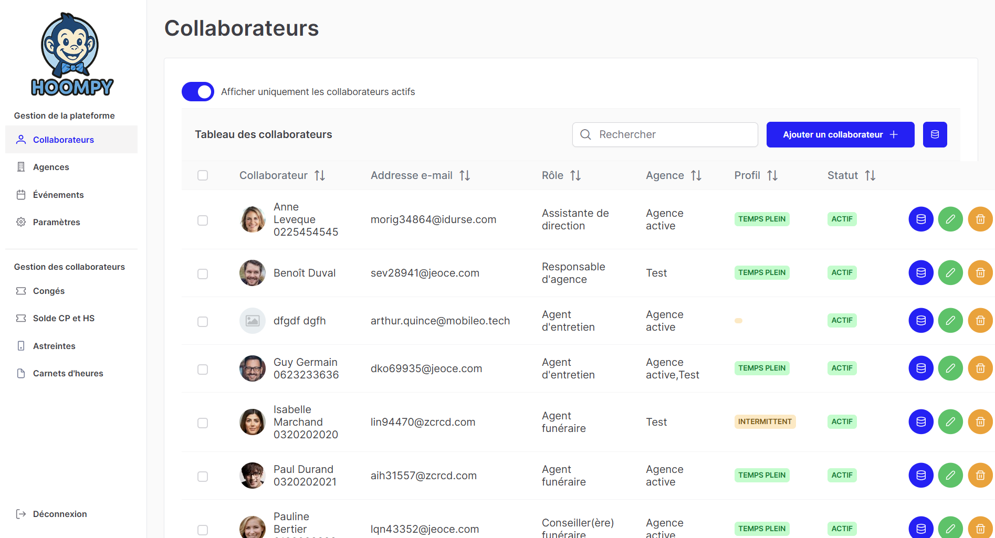Click the Ajouter un collaborateur button
The image size is (995, 538).
(x=840, y=135)
